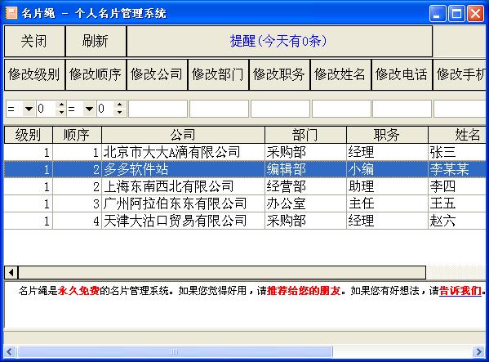The height and width of the screenshot is (362, 489).
Task: Click the window's bottom scrollbar right arrow
Action: [479, 351]
